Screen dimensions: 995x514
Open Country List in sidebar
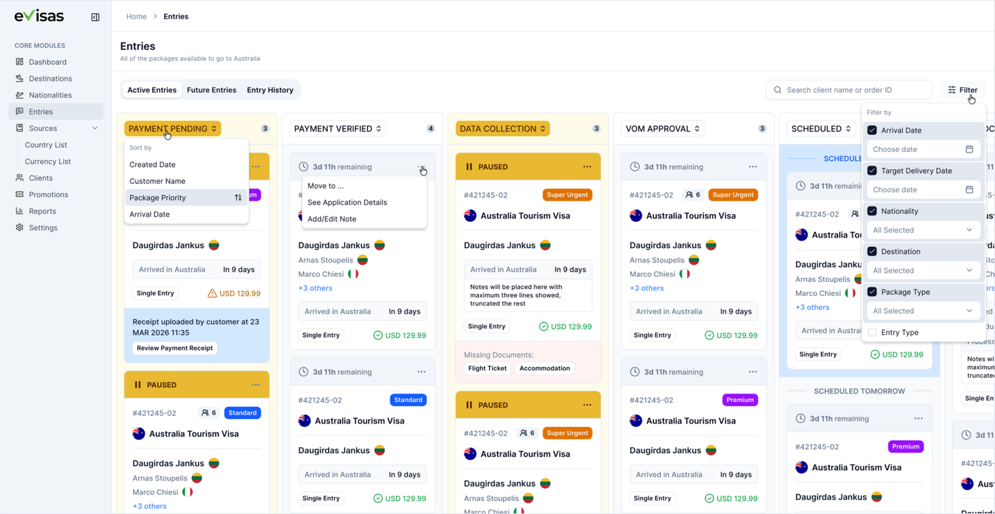click(x=46, y=145)
